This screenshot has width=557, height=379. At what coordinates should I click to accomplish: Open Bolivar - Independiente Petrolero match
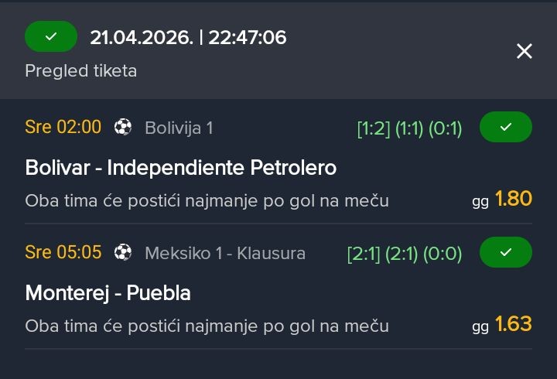point(180,167)
